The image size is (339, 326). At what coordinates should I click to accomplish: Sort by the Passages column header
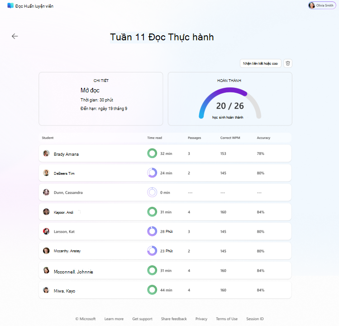pyautogui.click(x=194, y=138)
